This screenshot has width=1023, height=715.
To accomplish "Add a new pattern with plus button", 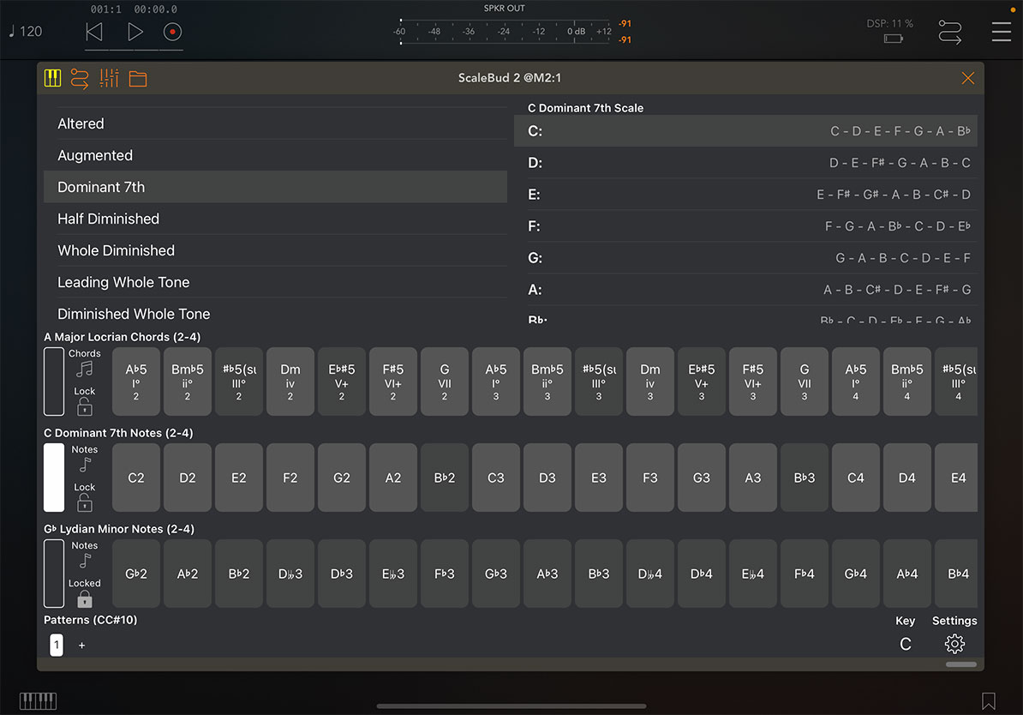I will click(x=82, y=645).
